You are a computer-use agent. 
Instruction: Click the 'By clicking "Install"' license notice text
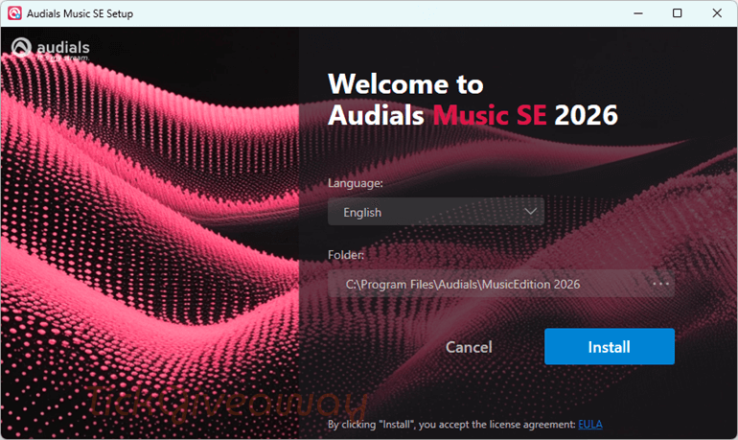coord(451,424)
